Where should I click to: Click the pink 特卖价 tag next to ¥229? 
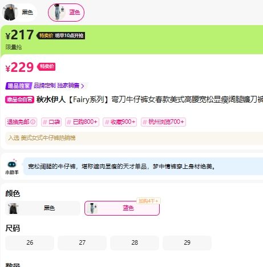(46, 67)
